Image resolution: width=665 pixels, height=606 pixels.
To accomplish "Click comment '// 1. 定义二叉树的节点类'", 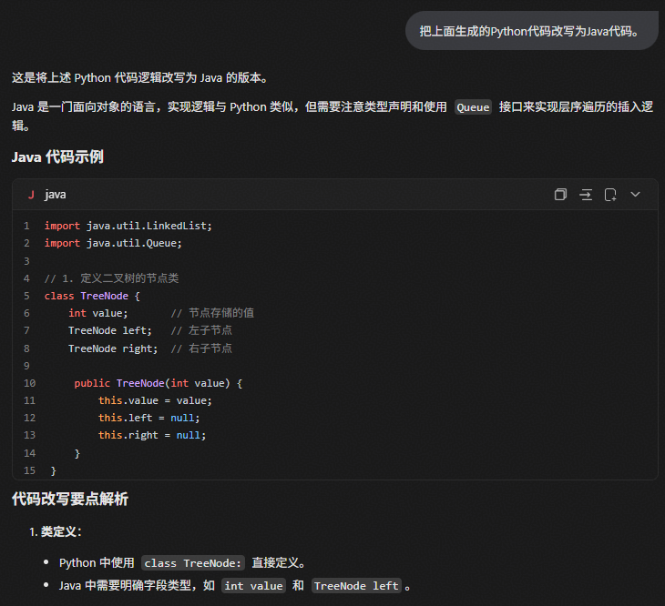I will (x=111, y=278).
